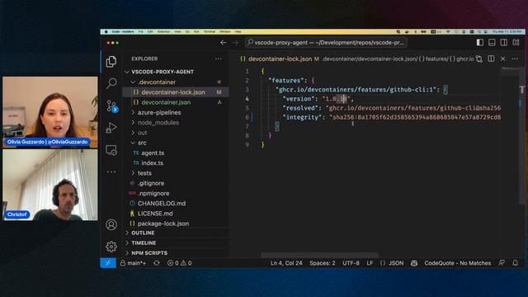The width and height of the screenshot is (528, 297).
Task: Open editor More Actions ellipsis
Action: (x=515, y=59)
